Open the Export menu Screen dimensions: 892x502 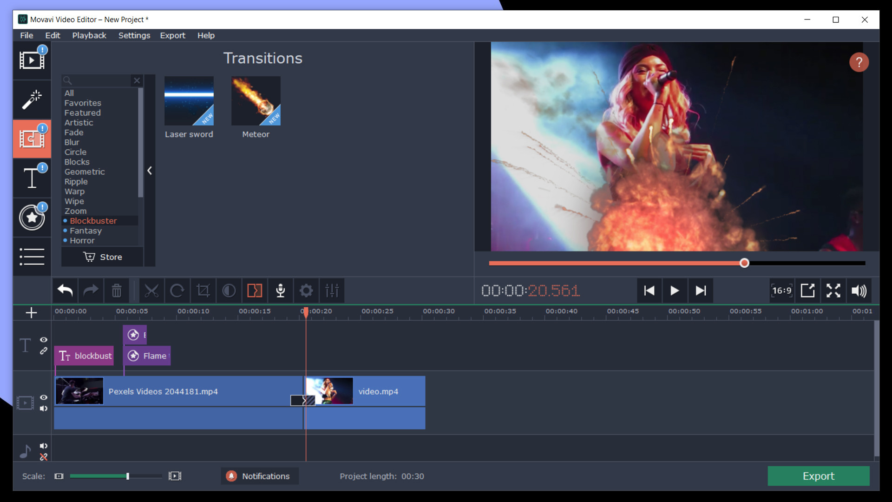(x=172, y=35)
